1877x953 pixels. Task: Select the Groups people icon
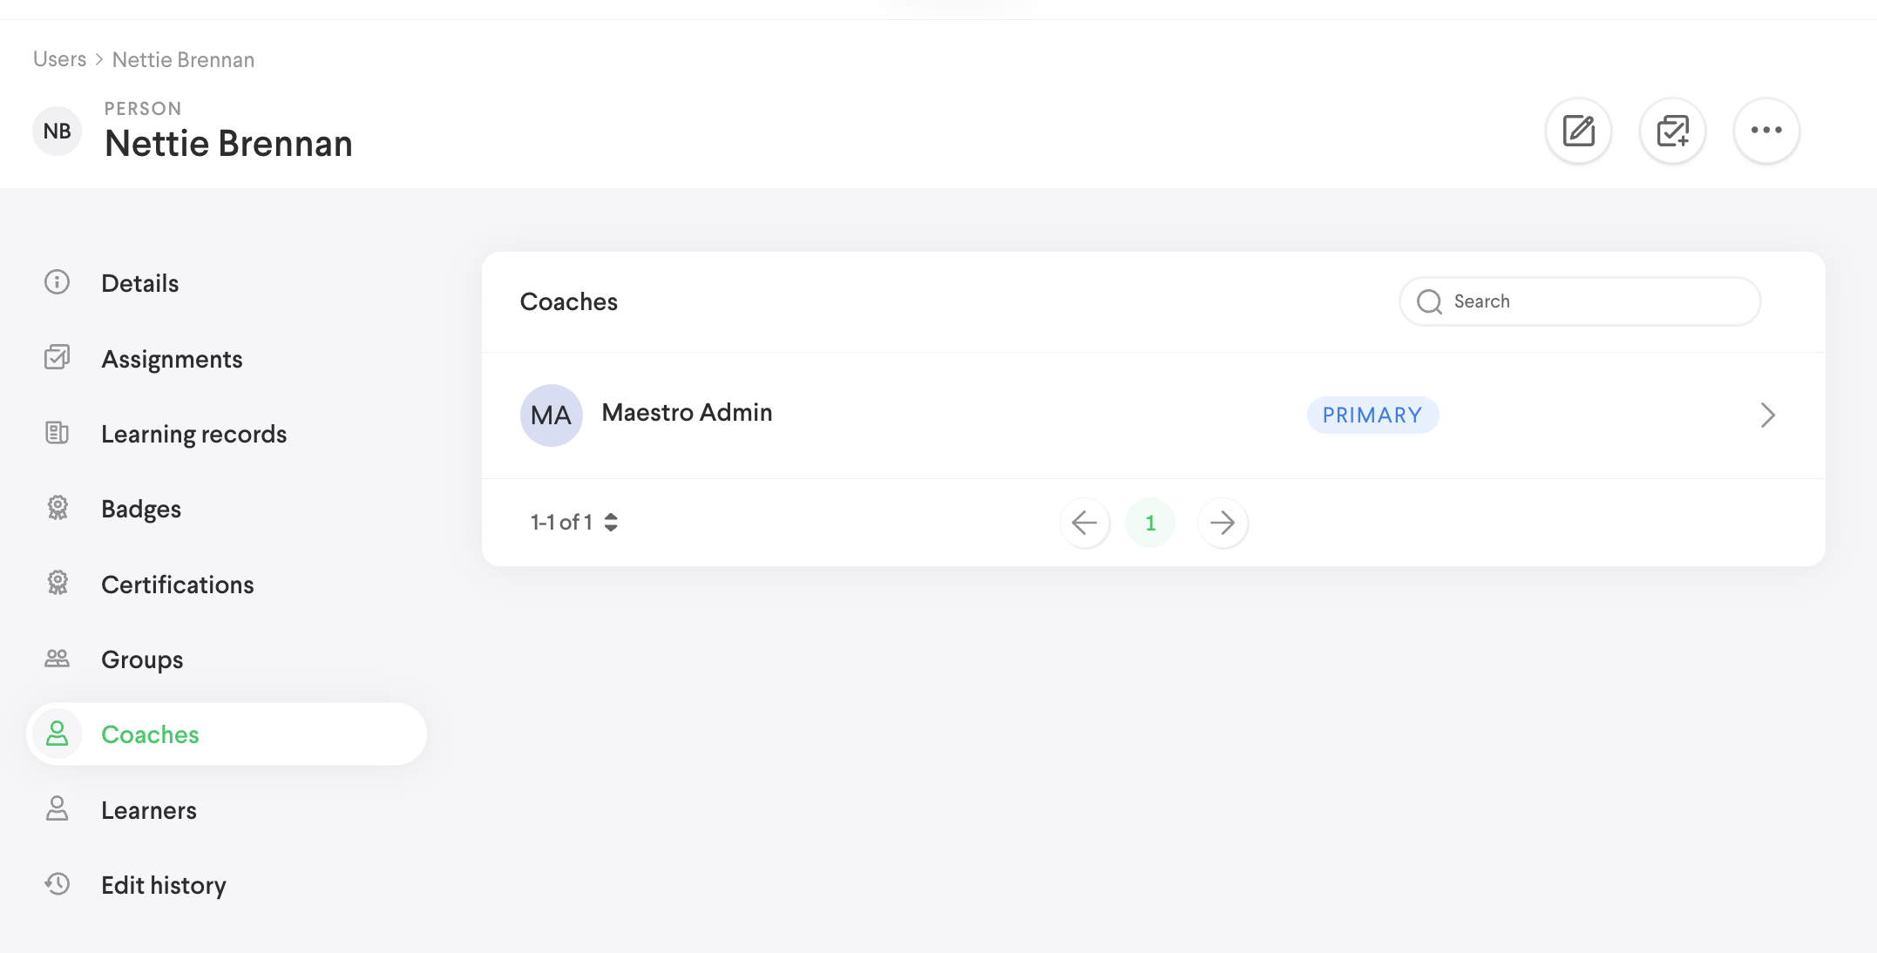point(57,659)
